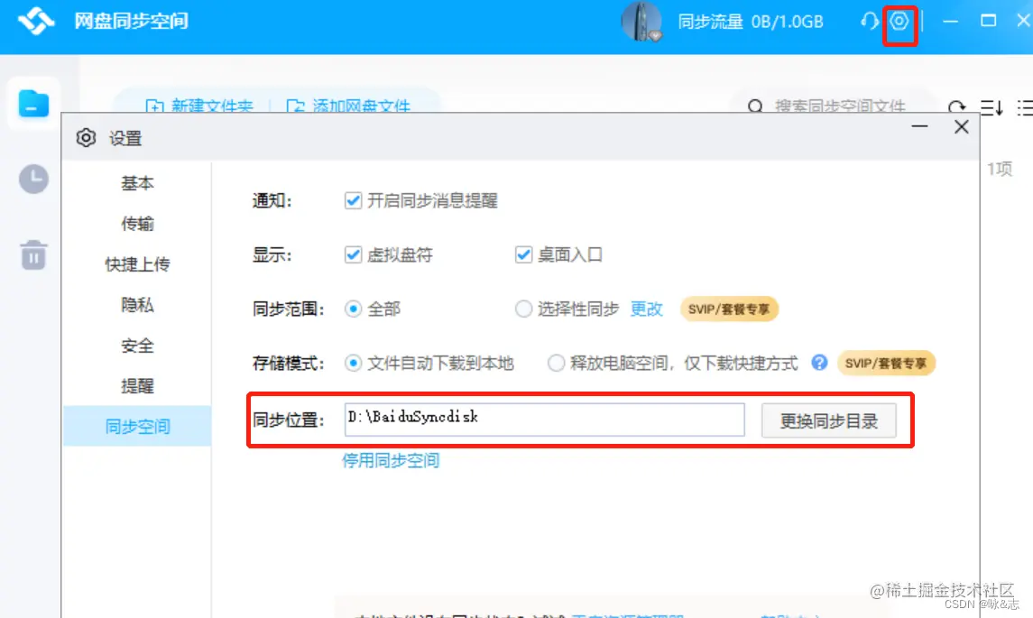Click the 更换同步目录 button
This screenshot has height=618, width=1033.
(829, 420)
